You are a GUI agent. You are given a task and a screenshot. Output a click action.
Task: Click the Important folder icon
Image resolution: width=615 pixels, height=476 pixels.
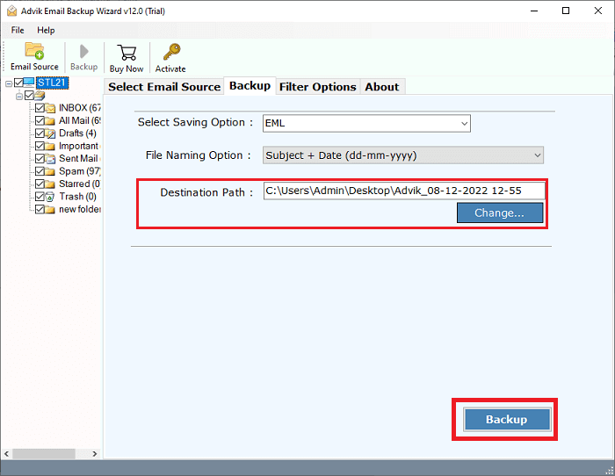(50, 147)
